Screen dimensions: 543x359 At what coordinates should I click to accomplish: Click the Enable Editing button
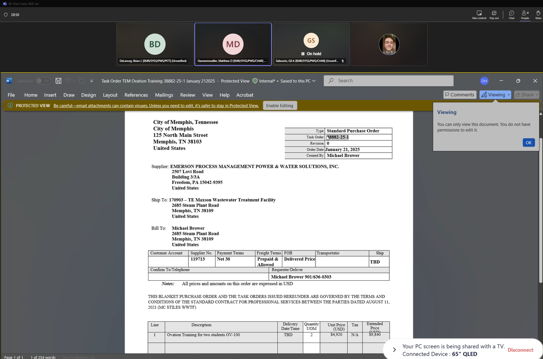[x=280, y=106]
